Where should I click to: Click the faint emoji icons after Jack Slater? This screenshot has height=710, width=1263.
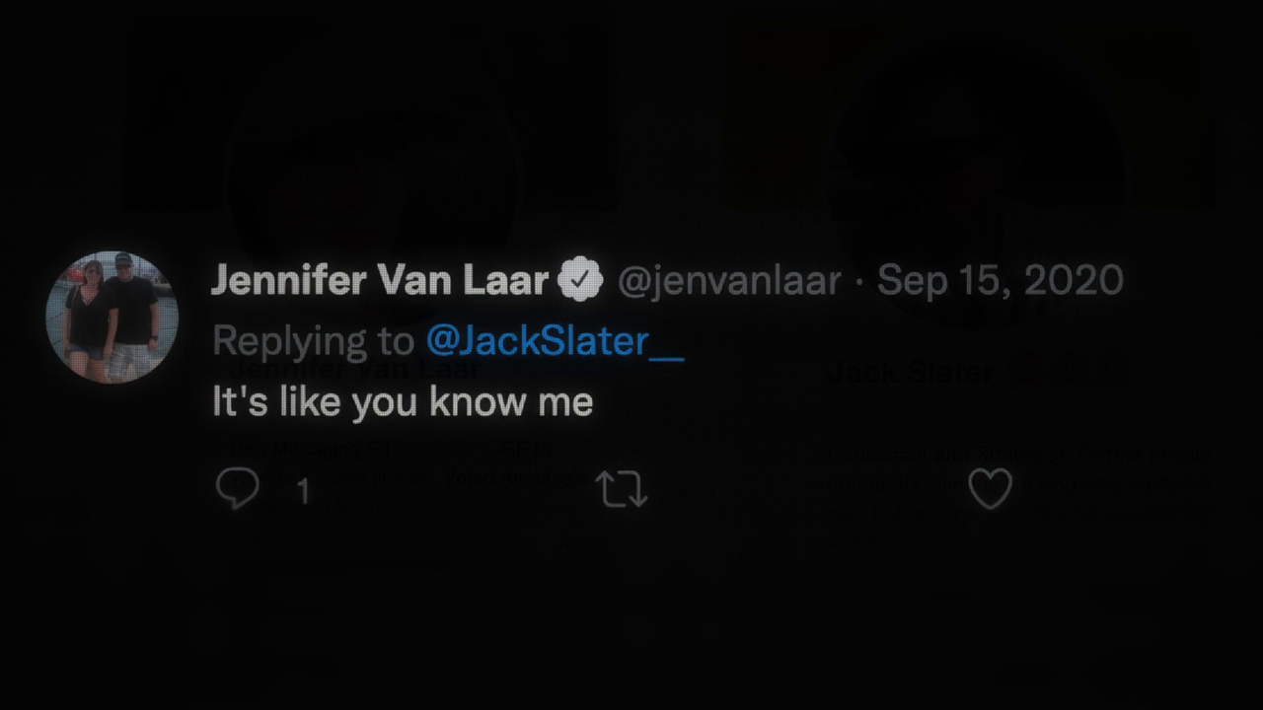coord(1066,372)
